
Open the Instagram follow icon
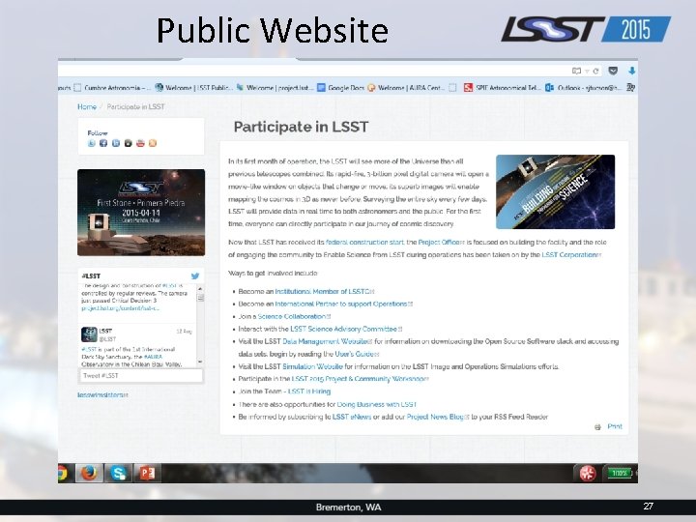(x=129, y=143)
